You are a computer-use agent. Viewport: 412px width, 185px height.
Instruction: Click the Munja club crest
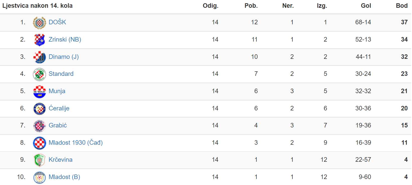(x=40, y=92)
